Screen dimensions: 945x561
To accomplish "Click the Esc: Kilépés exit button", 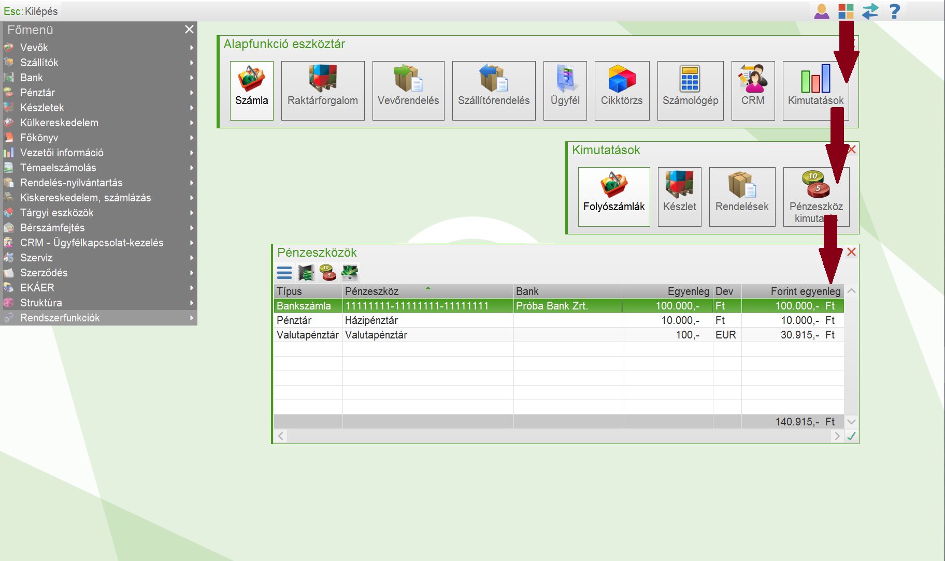I will (31, 11).
